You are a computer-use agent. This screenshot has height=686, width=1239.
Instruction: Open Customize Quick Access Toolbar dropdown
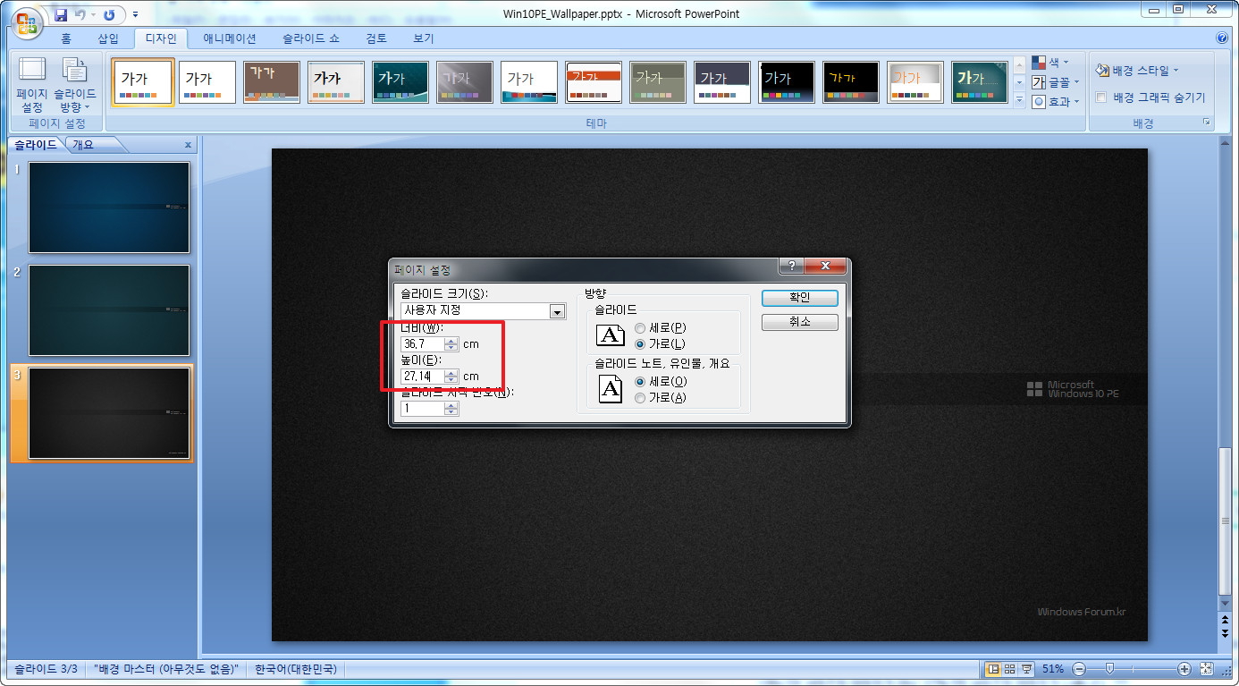135,14
